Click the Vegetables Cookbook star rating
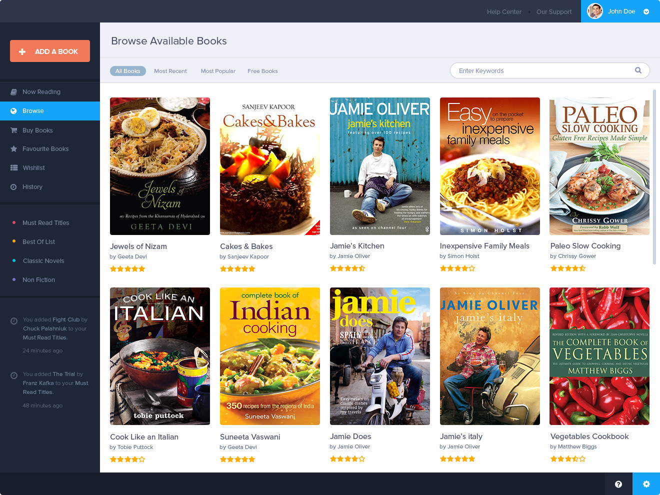This screenshot has width=660, height=495. (568, 459)
